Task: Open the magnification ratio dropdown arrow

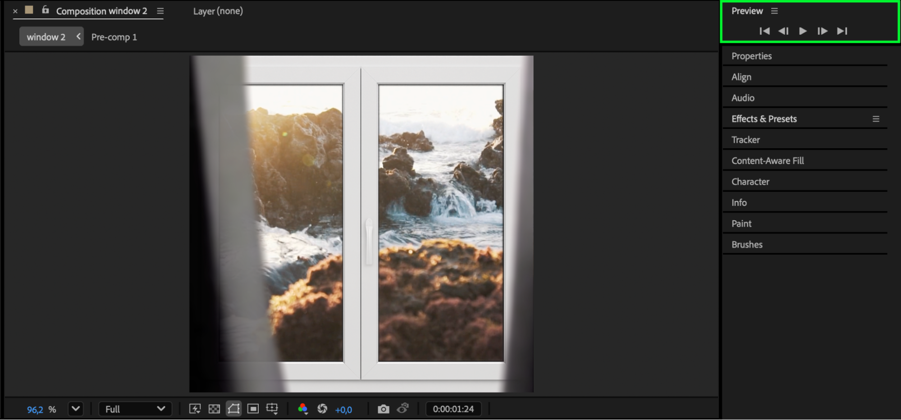Action: (76, 409)
